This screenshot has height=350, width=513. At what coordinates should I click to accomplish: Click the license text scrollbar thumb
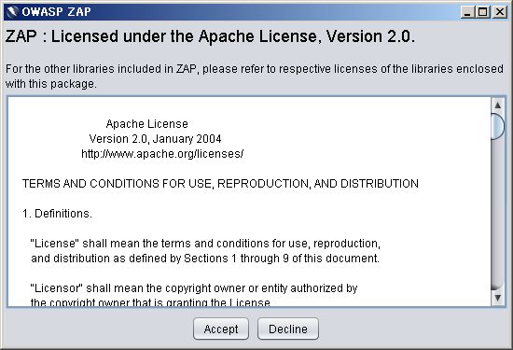[498, 126]
